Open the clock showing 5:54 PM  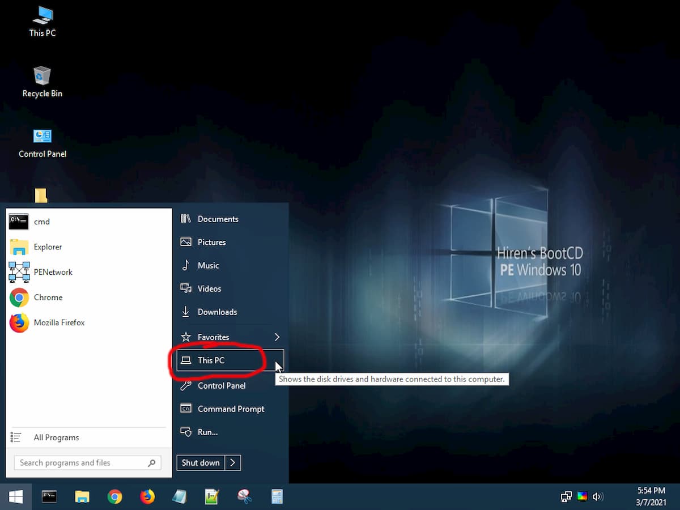(651, 497)
